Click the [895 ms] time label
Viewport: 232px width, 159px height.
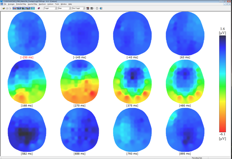(x=185, y=154)
